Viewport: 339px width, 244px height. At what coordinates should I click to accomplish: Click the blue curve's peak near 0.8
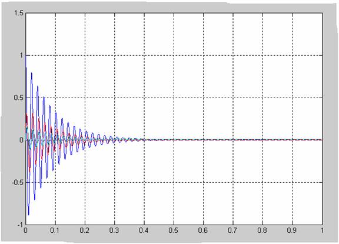pos(32,73)
